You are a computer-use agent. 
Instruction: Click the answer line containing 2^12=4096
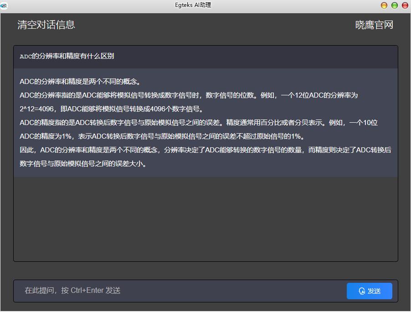coord(112,109)
